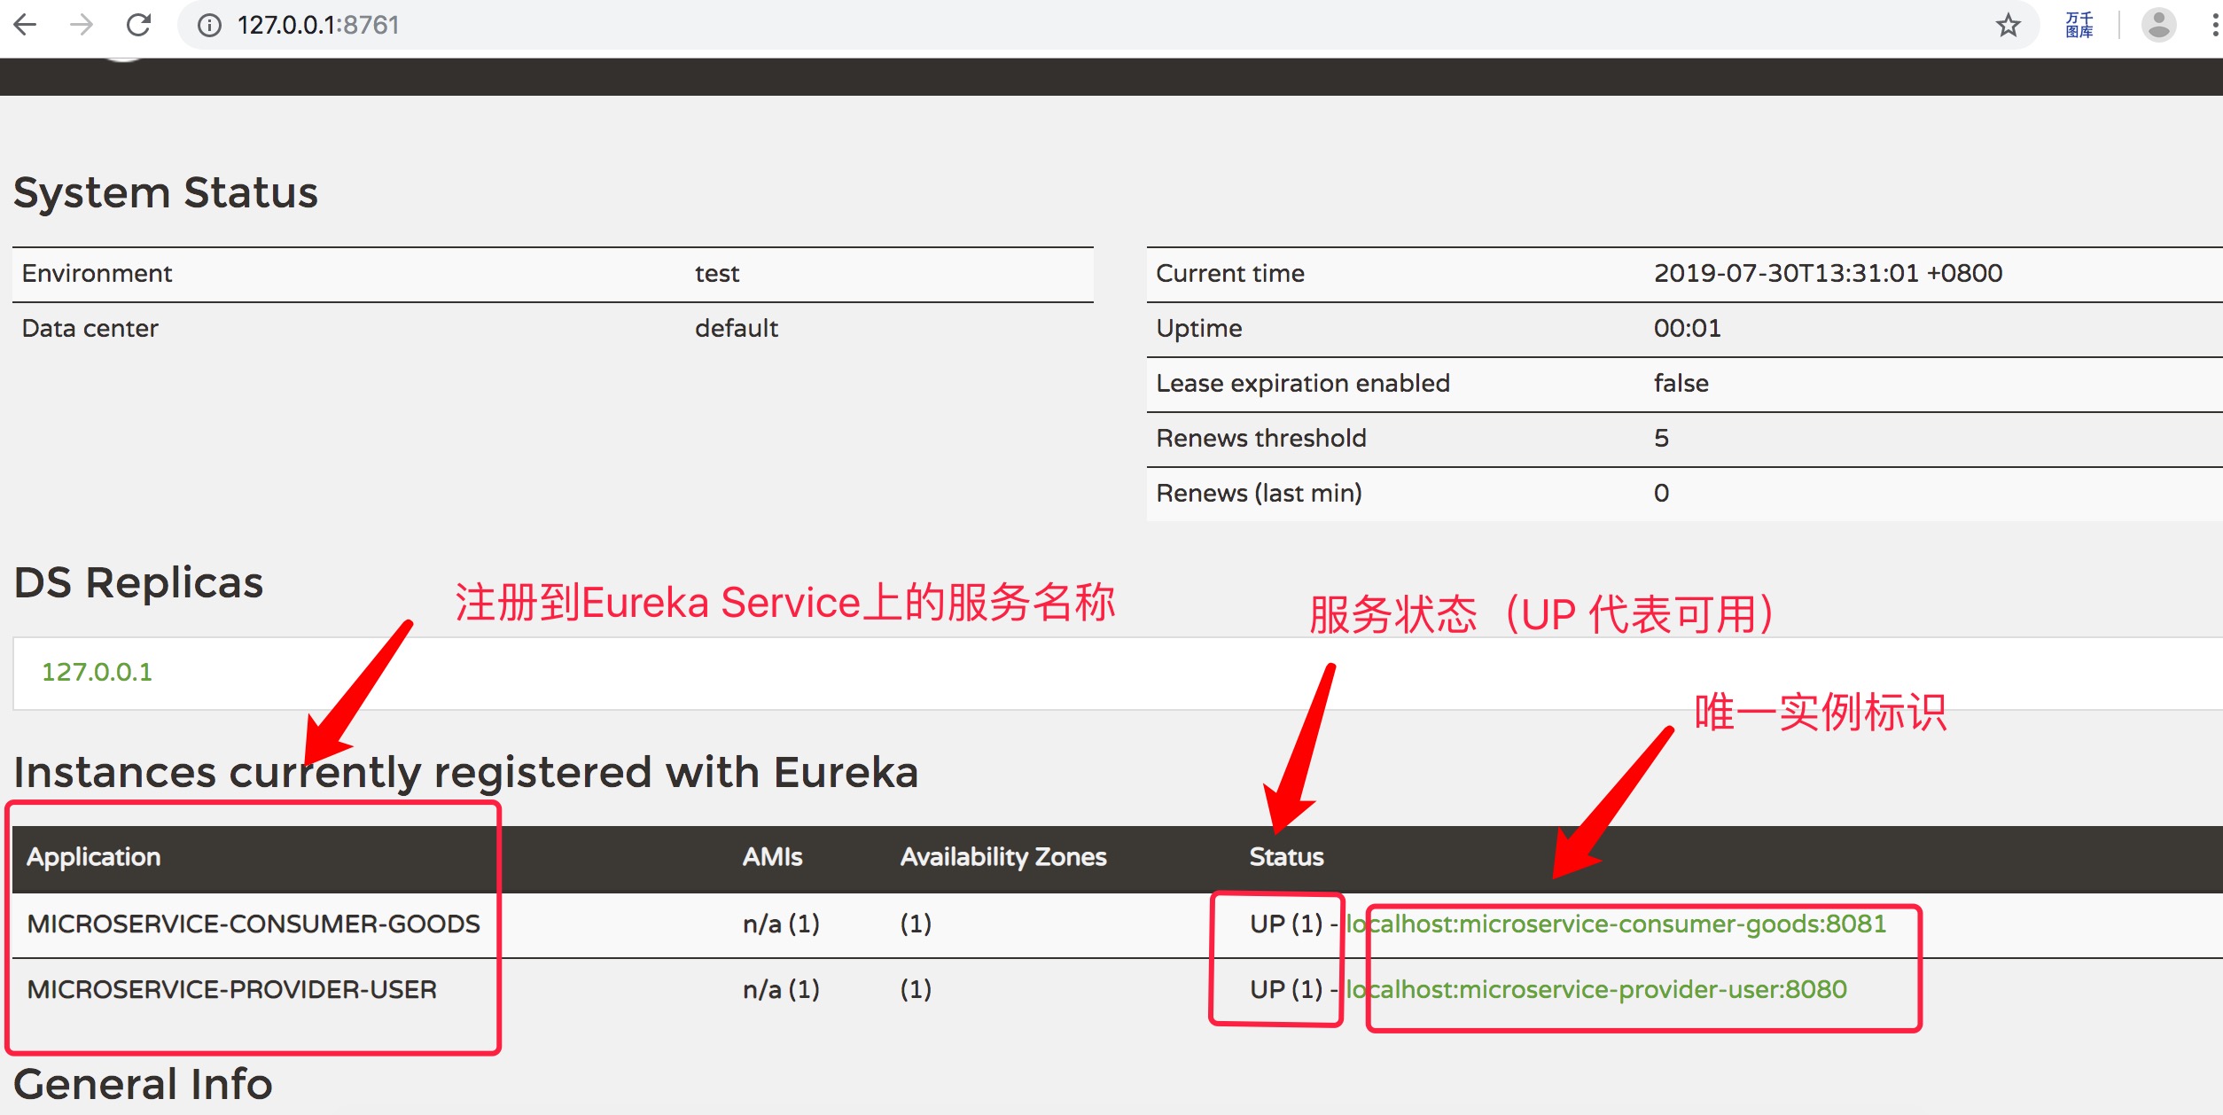Open the user profile avatar
2223x1115 pixels.
(2158, 25)
